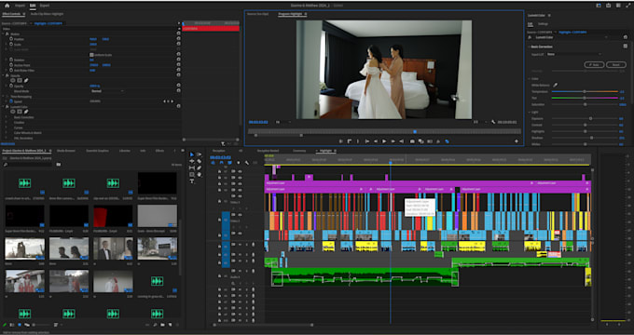Click the Temperature slider handle
634x335 pixels.
pyautogui.click(x=585, y=91)
